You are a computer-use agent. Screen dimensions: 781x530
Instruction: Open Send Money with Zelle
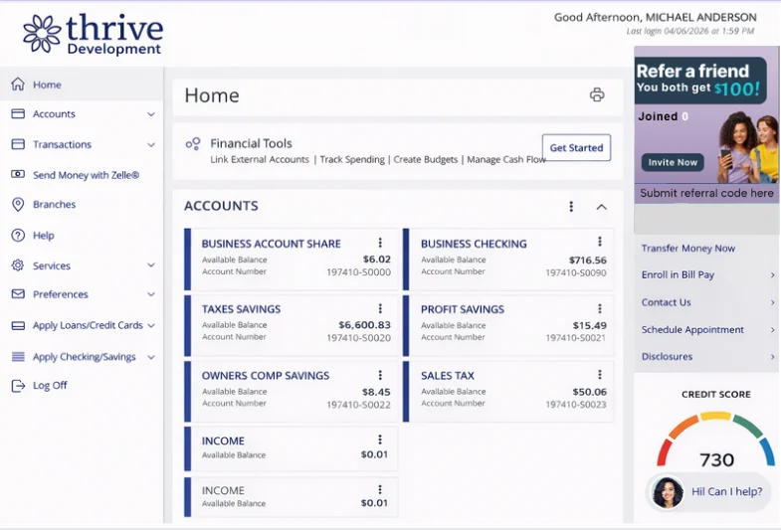pyautogui.click(x=87, y=175)
